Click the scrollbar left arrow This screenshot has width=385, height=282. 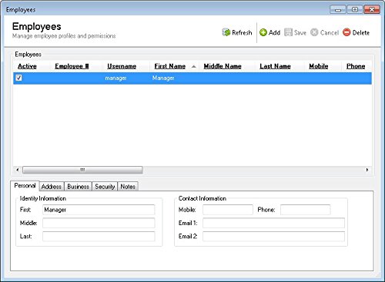(x=18, y=170)
